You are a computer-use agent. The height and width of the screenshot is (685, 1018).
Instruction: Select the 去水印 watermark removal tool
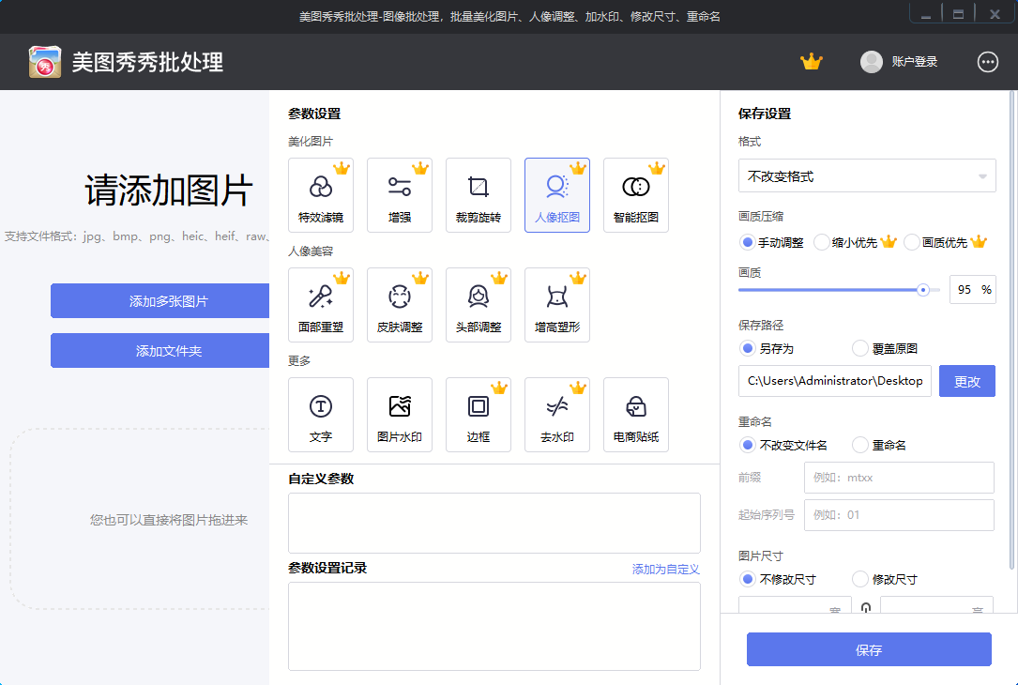pyautogui.click(x=557, y=414)
